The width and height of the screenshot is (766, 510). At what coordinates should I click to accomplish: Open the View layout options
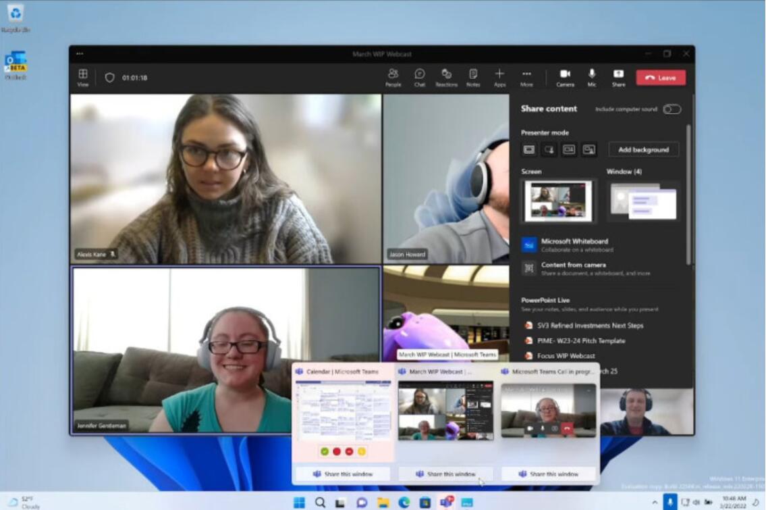pos(83,77)
